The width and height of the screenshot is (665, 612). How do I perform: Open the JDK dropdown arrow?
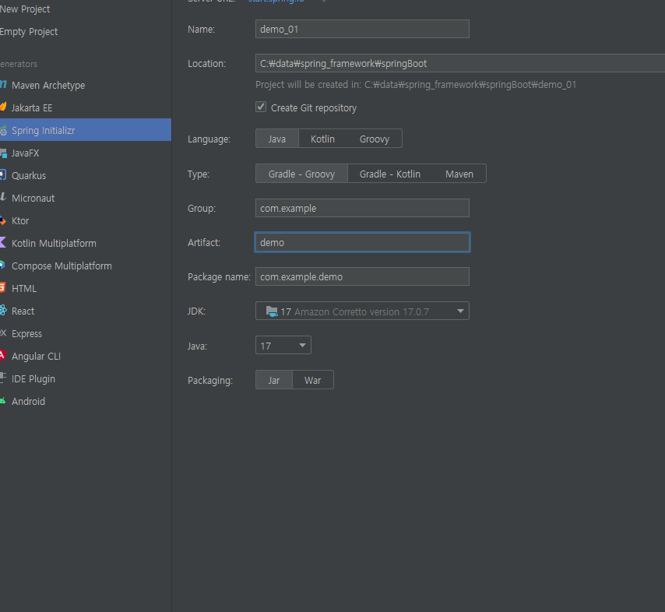(x=460, y=311)
